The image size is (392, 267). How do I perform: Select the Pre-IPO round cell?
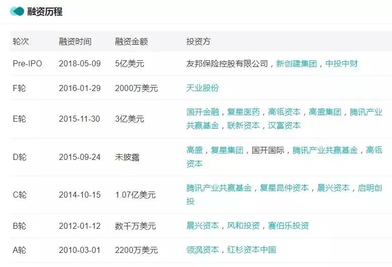coord(27,63)
